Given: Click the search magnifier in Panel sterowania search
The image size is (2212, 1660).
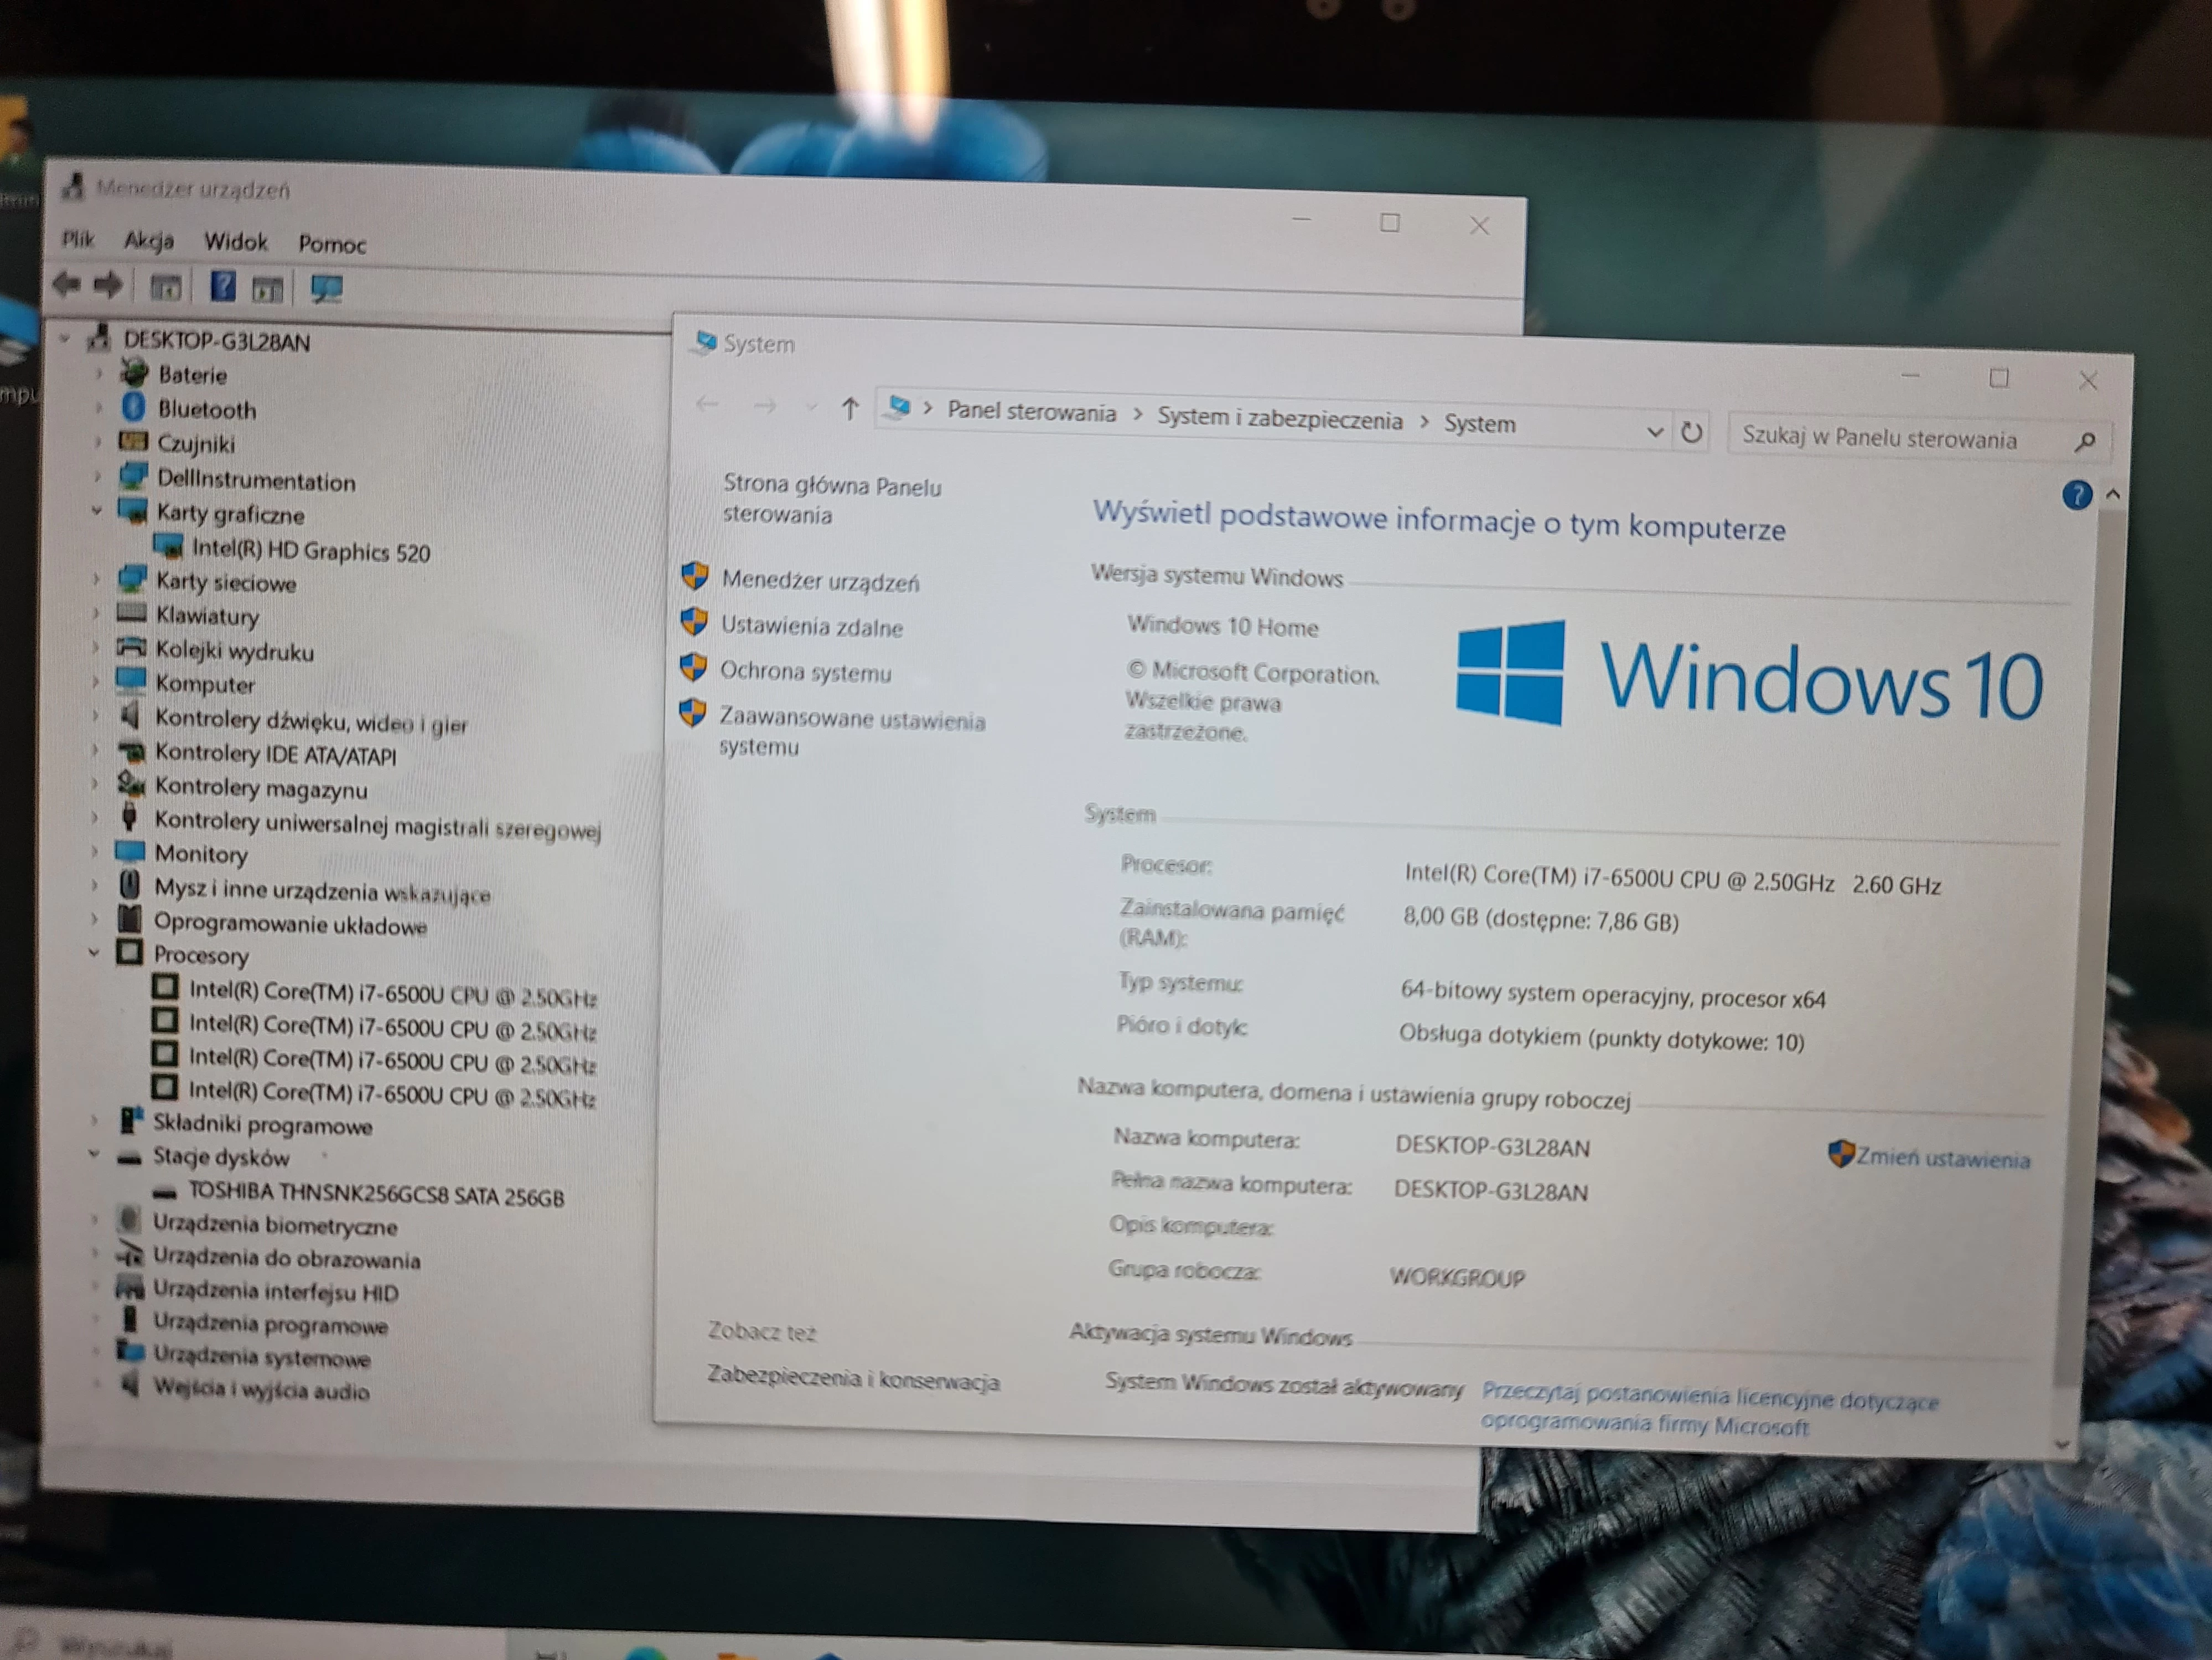Looking at the screenshot, I should pyautogui.click(x=2085, y=441).
